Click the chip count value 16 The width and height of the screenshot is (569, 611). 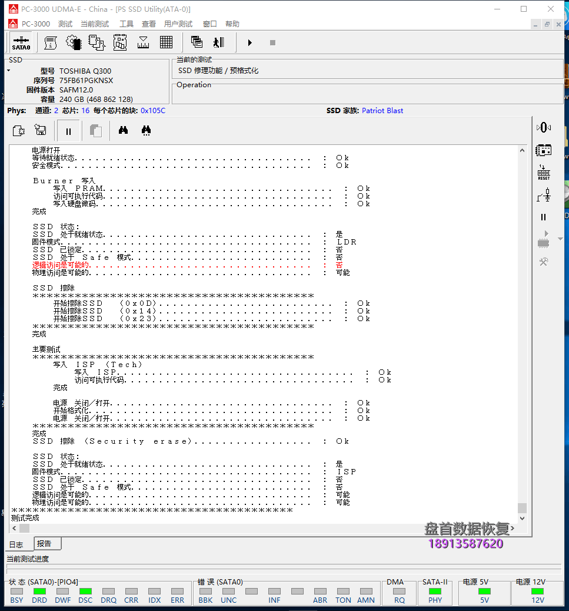point(85,111)
